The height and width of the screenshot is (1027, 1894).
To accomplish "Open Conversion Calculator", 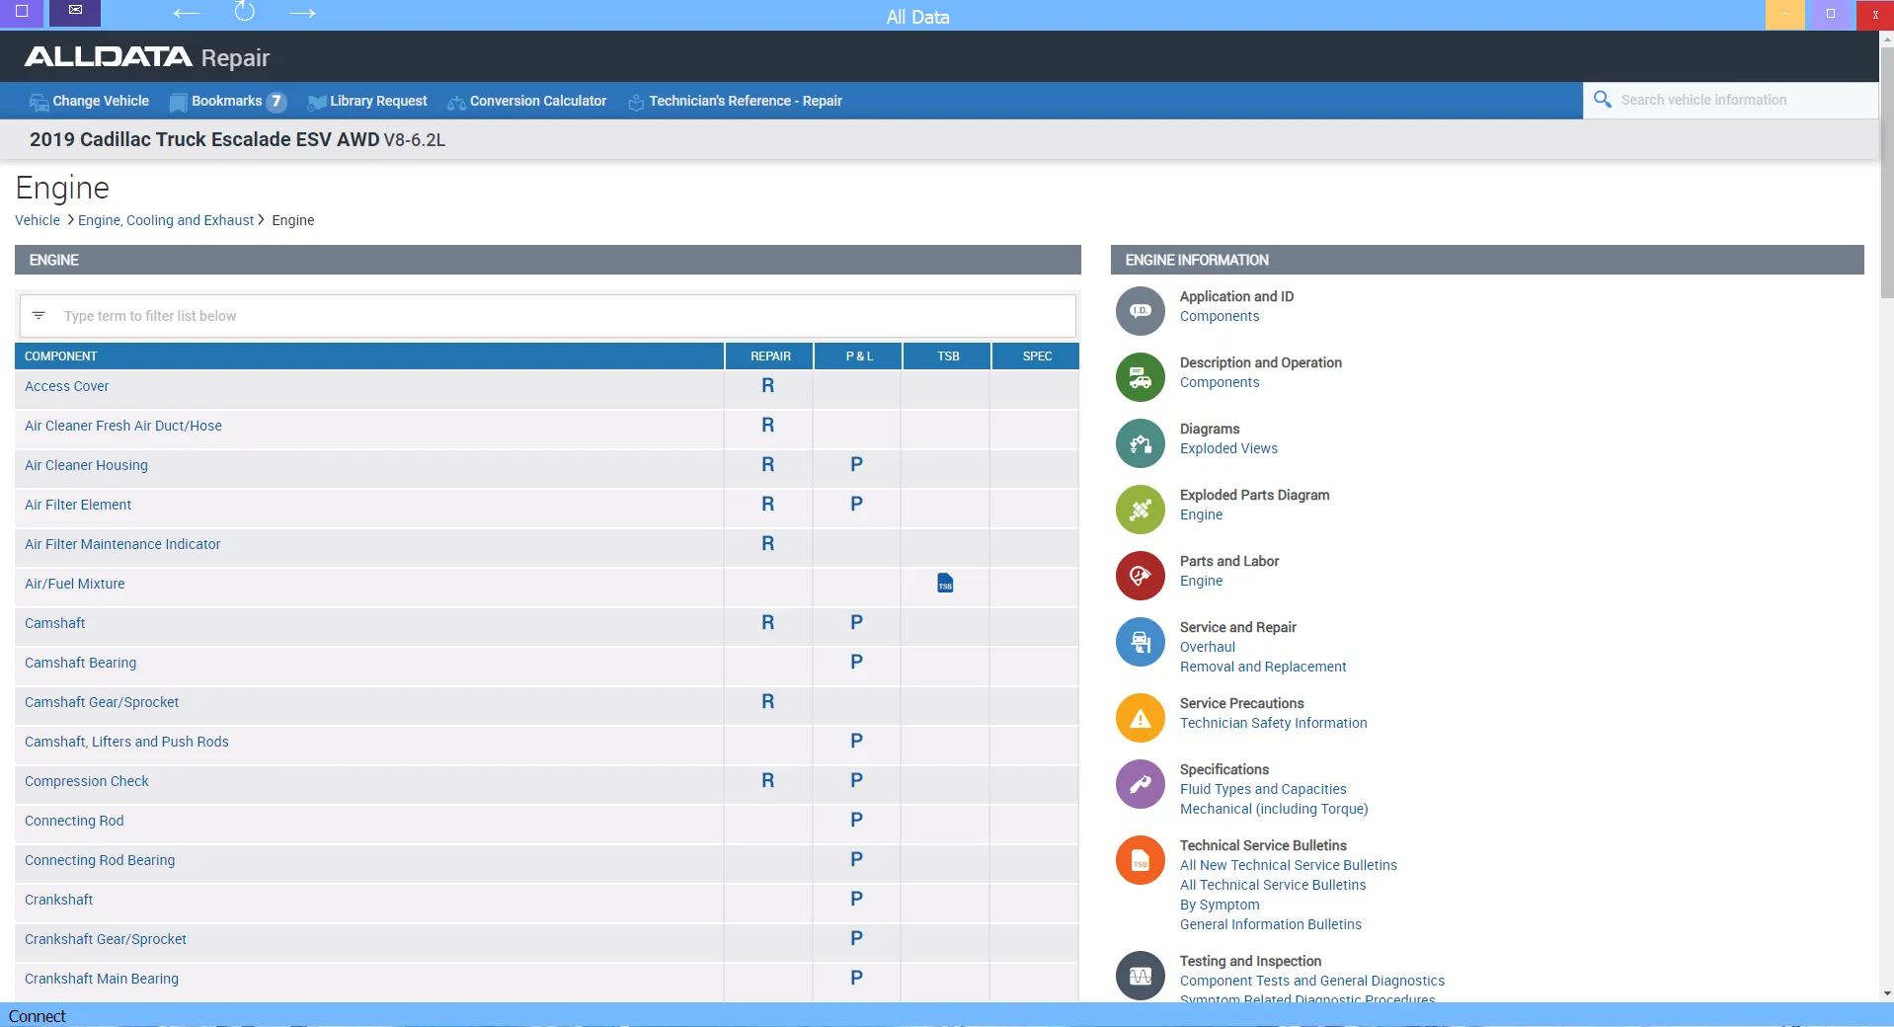I will [x=526, y=101].
